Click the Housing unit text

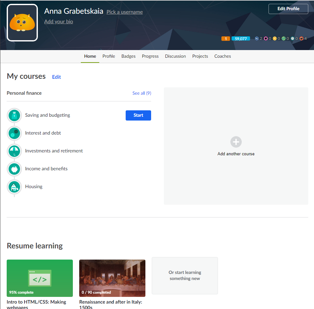coord(34,187)
